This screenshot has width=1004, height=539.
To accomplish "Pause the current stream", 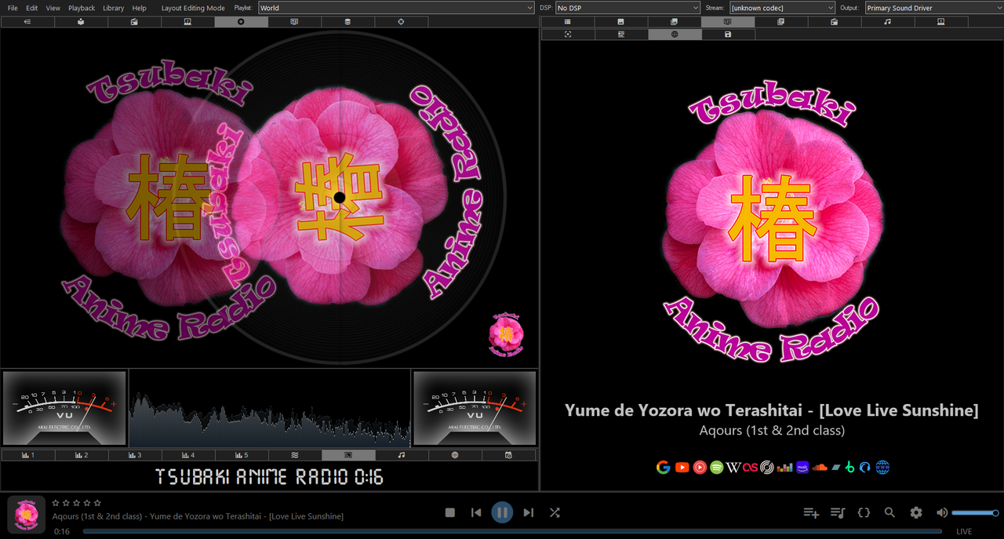I will (x=502, y=512).
